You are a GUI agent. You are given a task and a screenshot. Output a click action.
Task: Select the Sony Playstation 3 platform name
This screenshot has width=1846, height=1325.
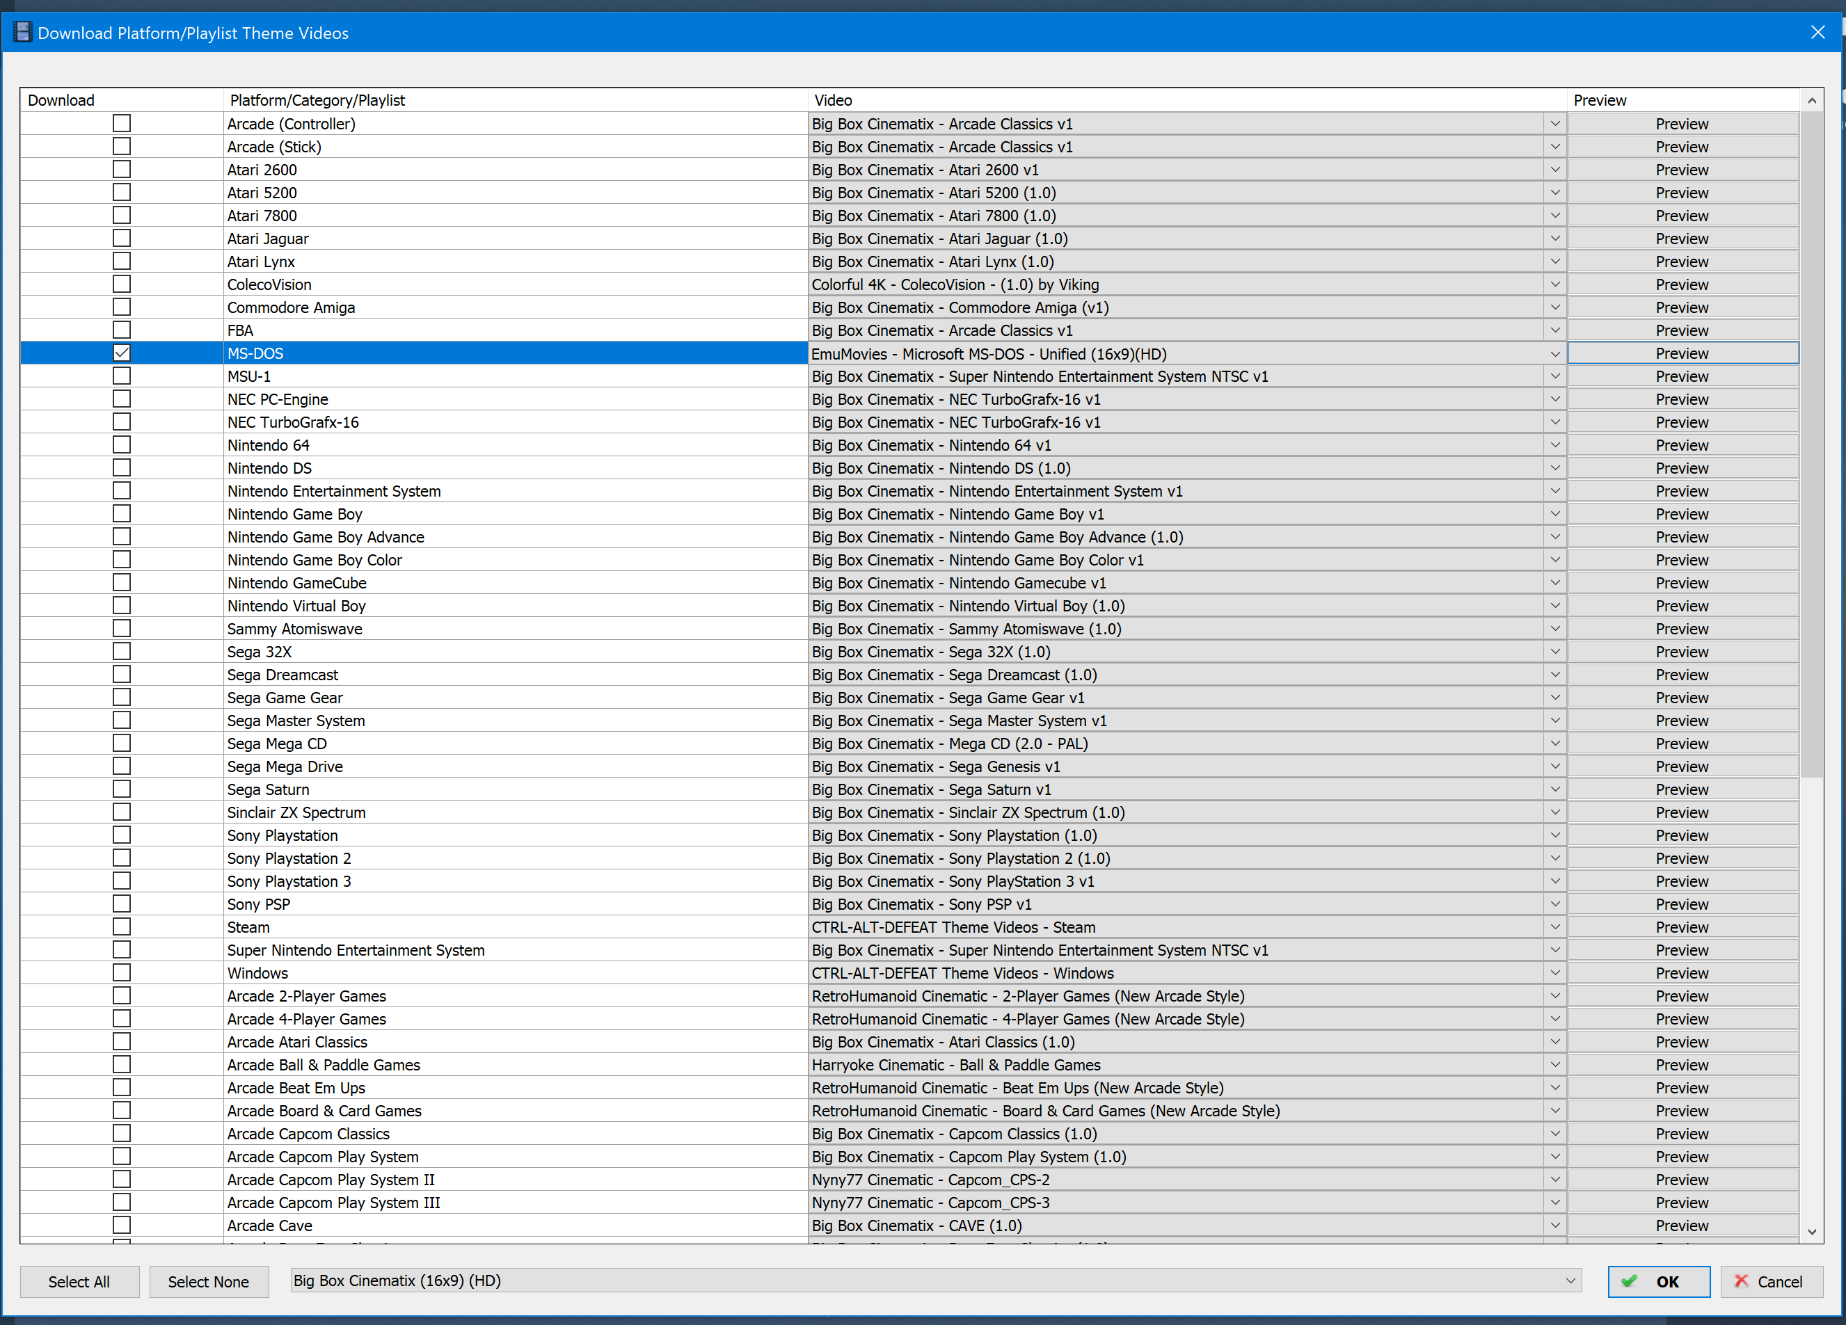coord(289,881)
